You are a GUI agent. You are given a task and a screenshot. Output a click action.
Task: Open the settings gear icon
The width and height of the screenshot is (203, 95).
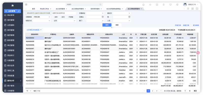[177, 5]
